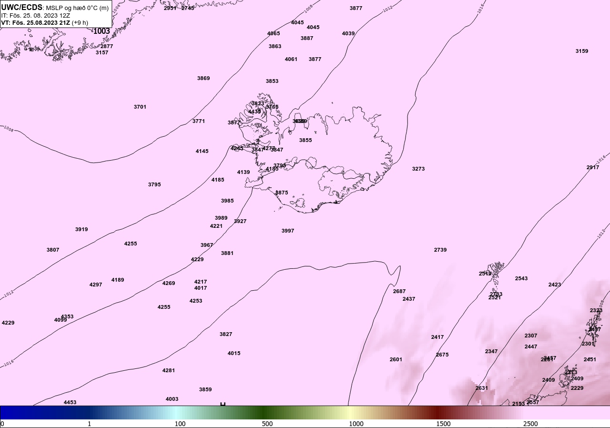
Task: Click the 2543 height value
Action: click(521, 278)
